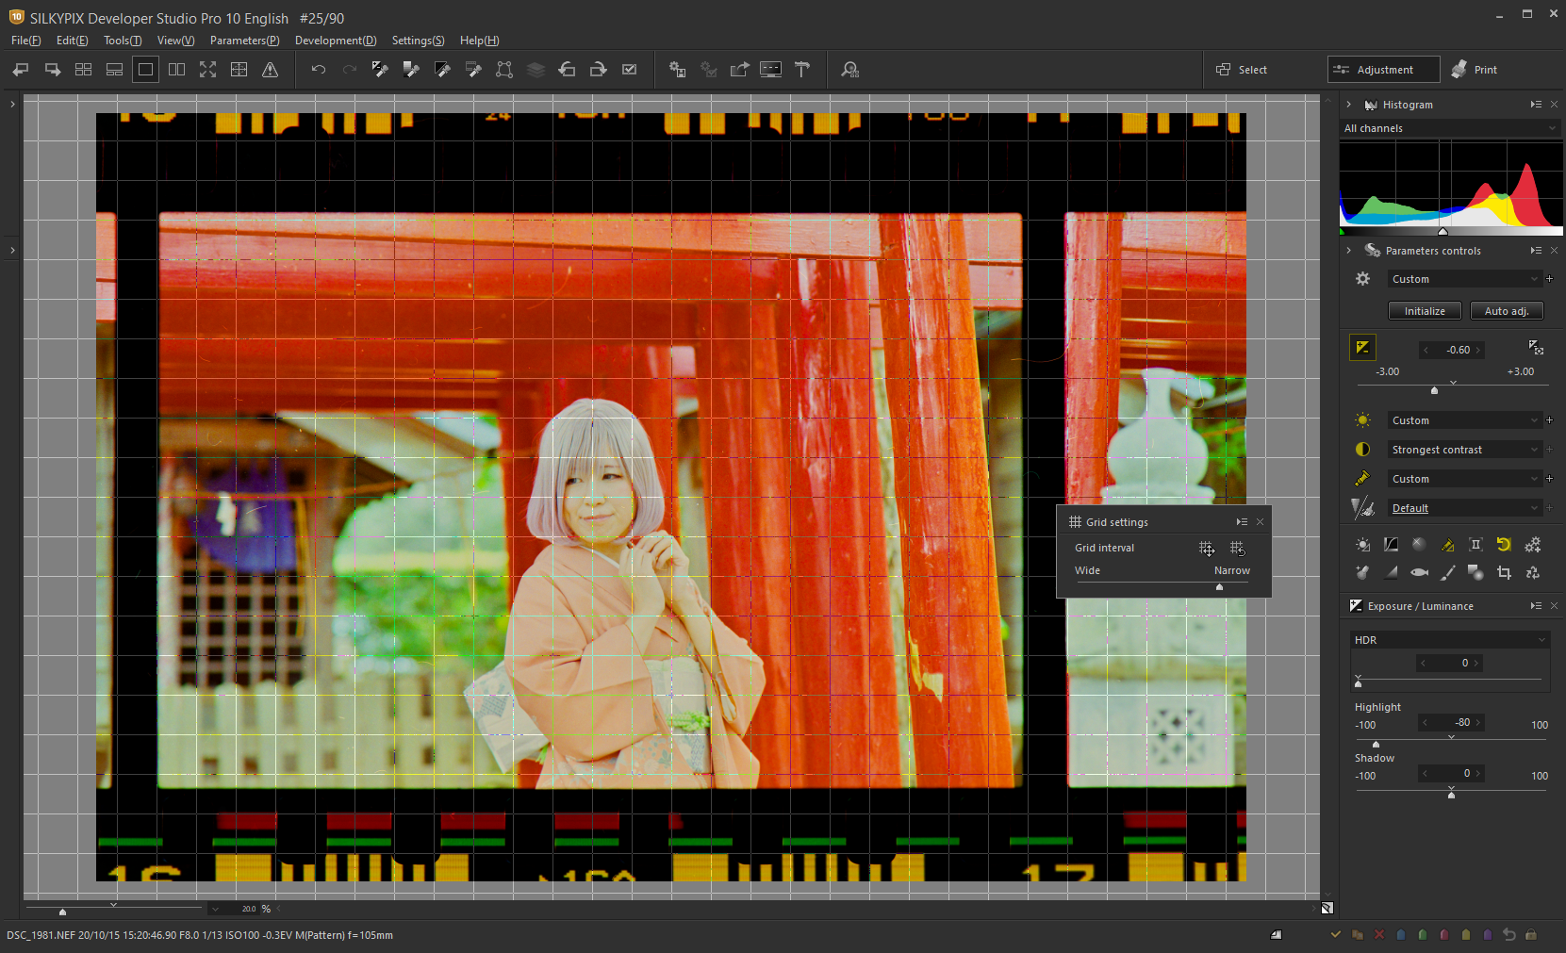Collapse the Histogram panel
Image resolution: width=1566 pixels, height=953 pixels.
tap(1349, 105)
